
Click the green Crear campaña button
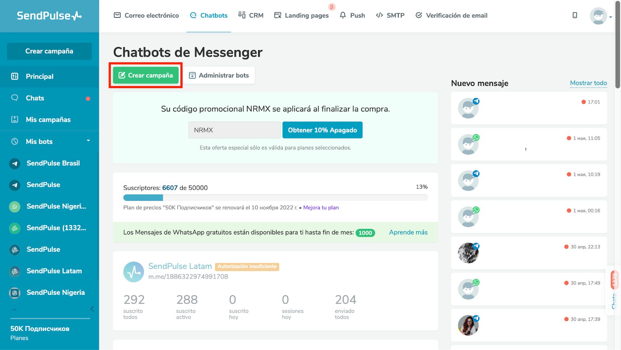(146, 75)
